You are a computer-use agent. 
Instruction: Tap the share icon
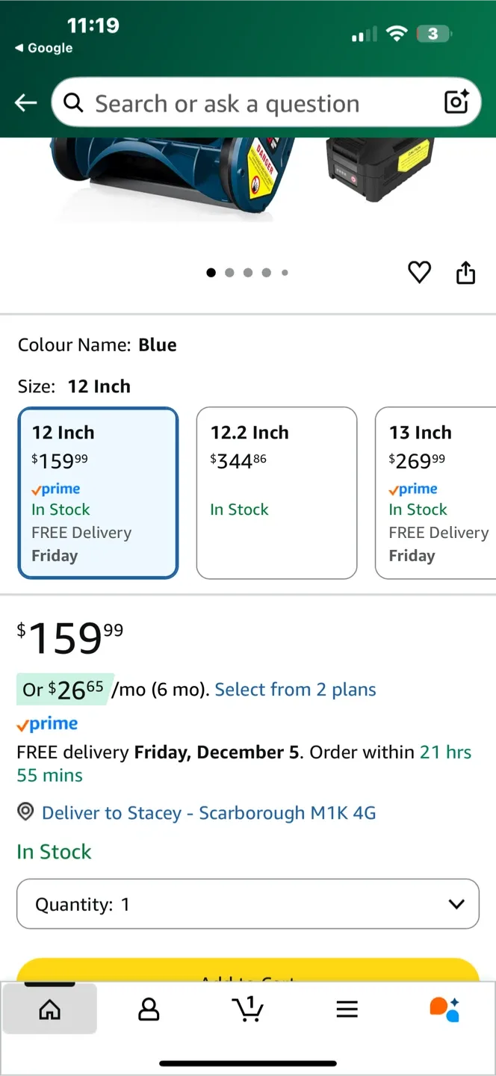(x=465, y=273)
